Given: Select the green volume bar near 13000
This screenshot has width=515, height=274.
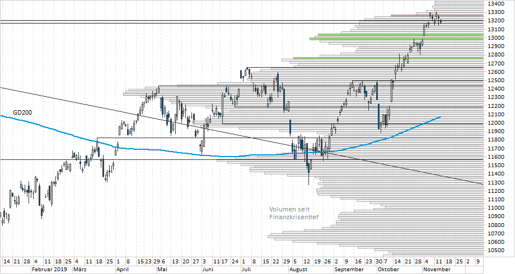Looking at the screenshot, I should tap(395, 39).
